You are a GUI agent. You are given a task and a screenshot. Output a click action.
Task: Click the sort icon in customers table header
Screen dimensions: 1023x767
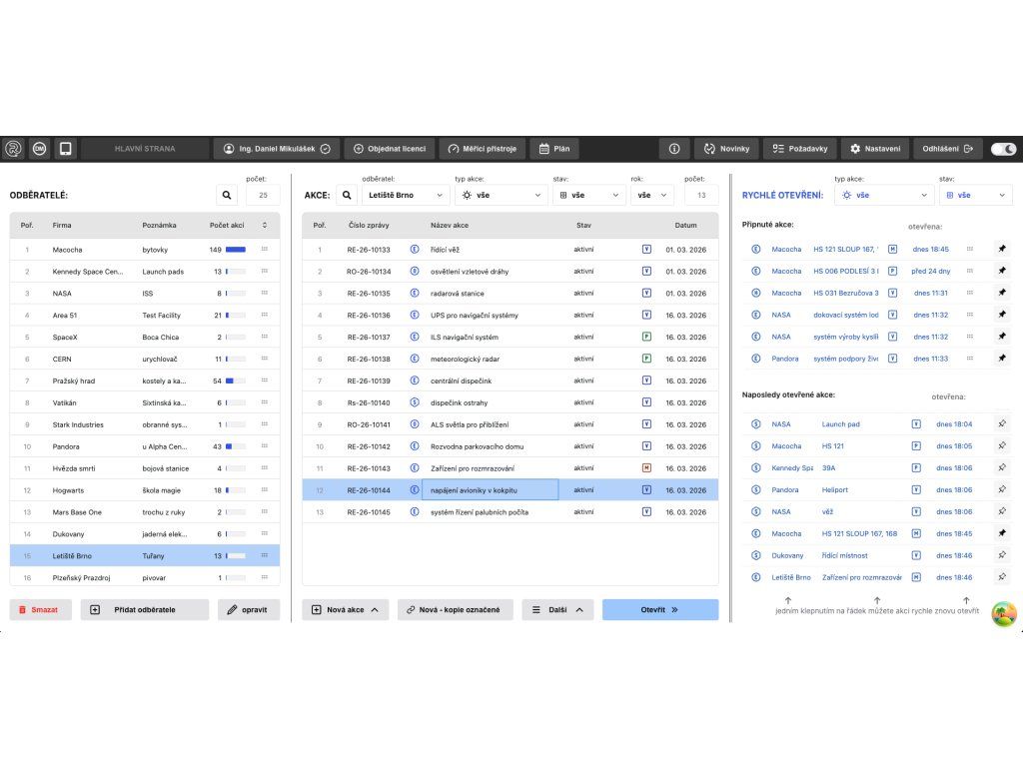pos(265,226)
